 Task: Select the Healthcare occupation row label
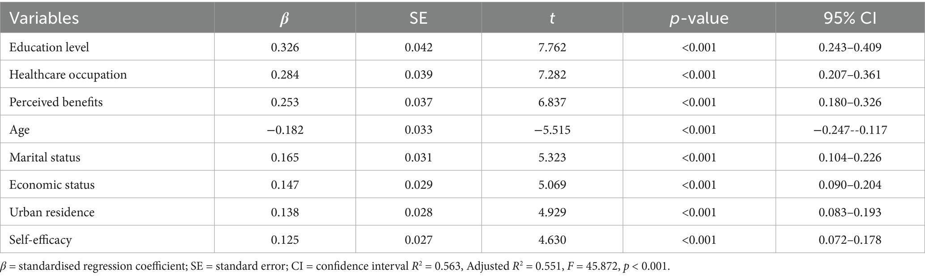(68, 74)
